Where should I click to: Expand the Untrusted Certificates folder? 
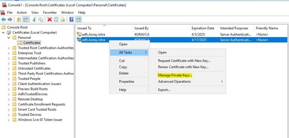point(9,68)
